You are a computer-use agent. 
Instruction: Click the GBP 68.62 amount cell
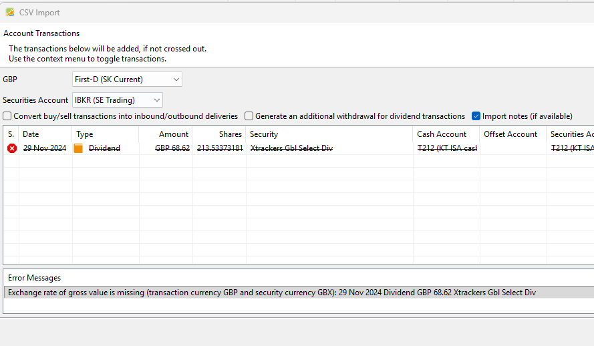tap(172, 148)
